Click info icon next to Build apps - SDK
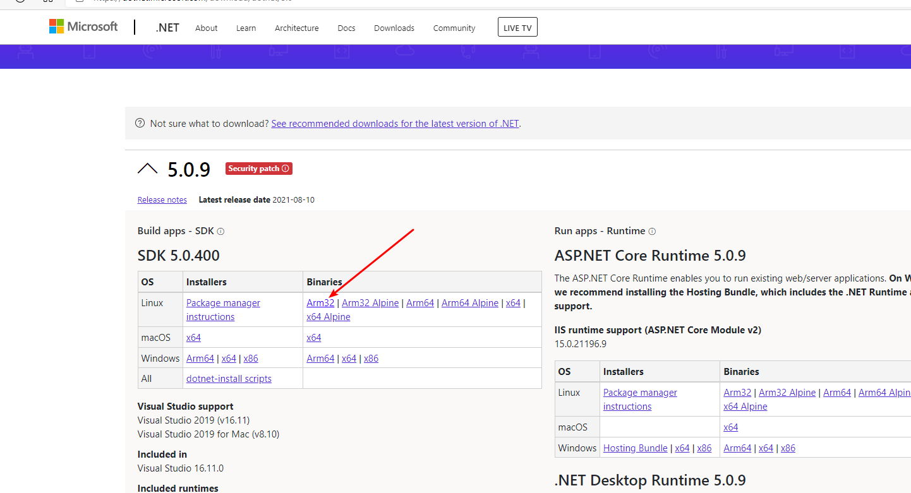This screenshot has height=493, width=911. tap(220, 232)
